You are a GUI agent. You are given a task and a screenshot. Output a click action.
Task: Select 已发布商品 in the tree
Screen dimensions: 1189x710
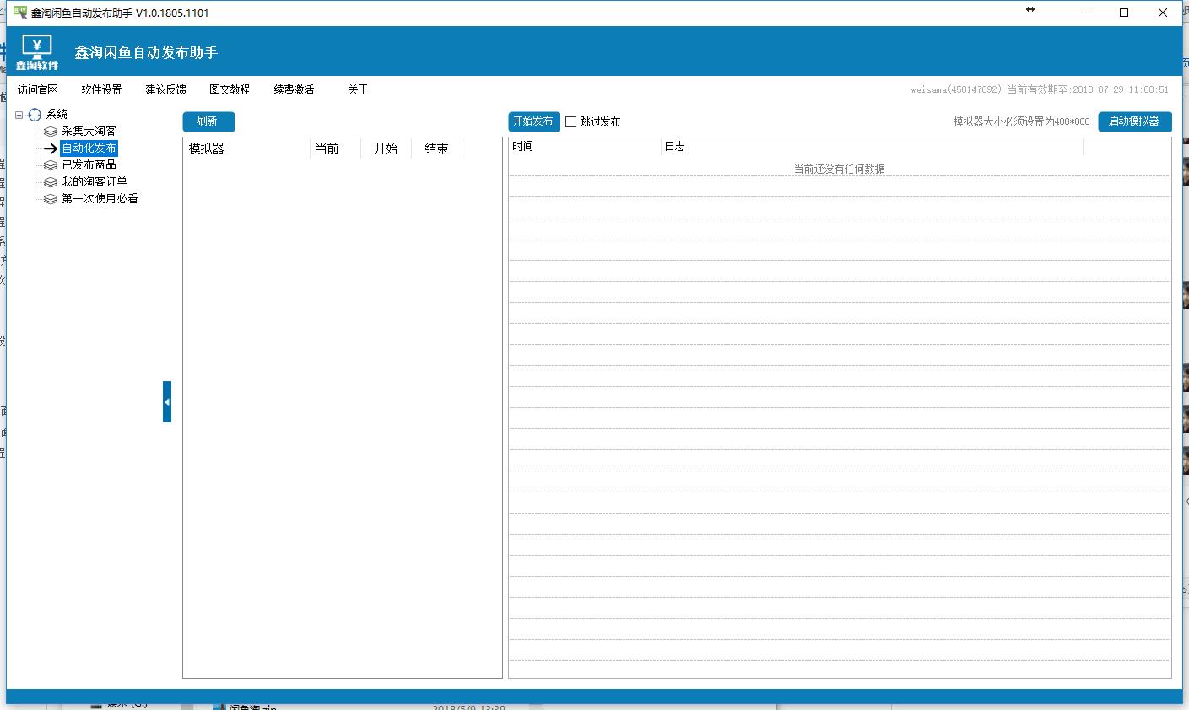pyautogui.click(x=89, y=165)
